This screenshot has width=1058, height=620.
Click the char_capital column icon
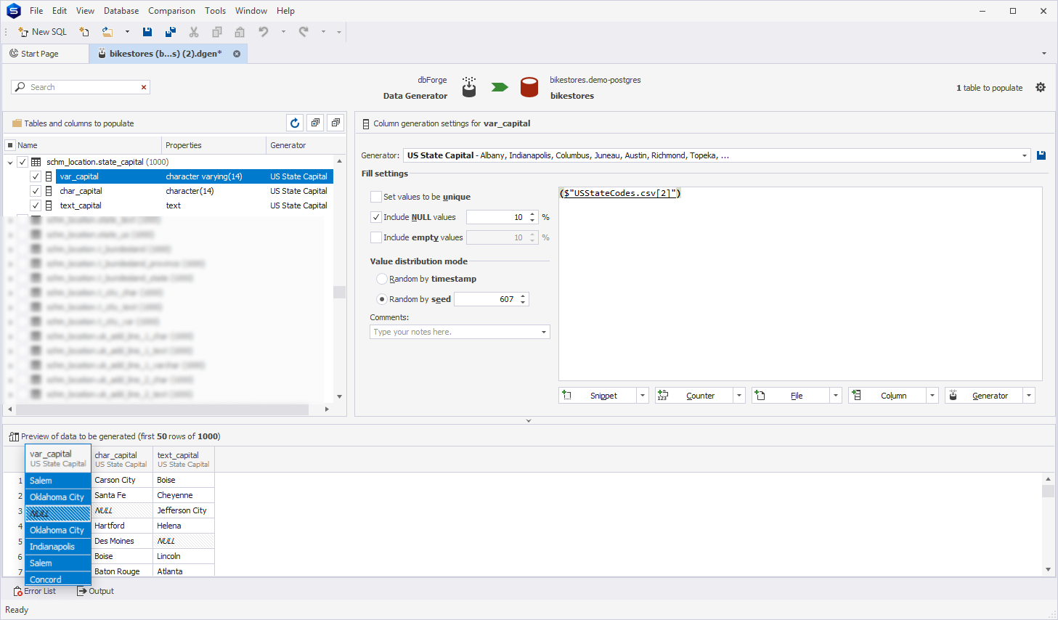point(49,191)
